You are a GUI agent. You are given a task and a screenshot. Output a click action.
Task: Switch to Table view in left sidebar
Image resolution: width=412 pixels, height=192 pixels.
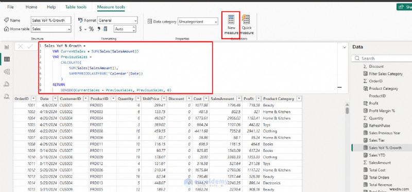pyautogui.click(x=7, y=60)
